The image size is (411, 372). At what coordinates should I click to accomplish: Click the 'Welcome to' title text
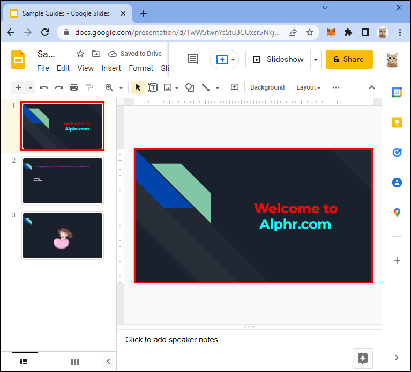296,208
